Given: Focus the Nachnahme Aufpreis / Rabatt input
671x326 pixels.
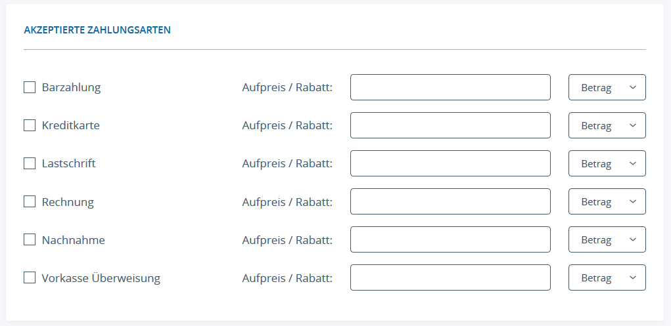Looking at the screenshot, I should point(450,239).
